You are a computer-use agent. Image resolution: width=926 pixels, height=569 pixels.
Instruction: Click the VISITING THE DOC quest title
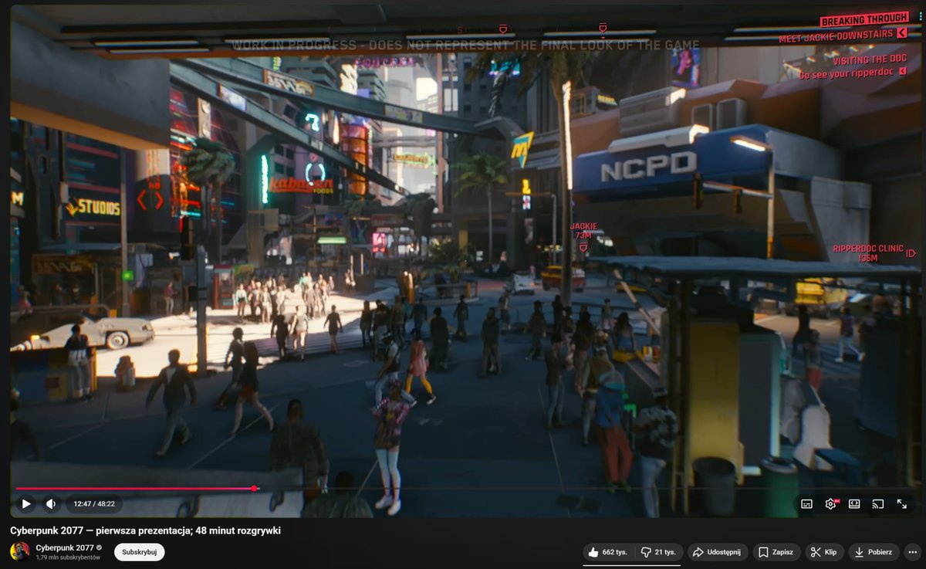tap(870, 60)
